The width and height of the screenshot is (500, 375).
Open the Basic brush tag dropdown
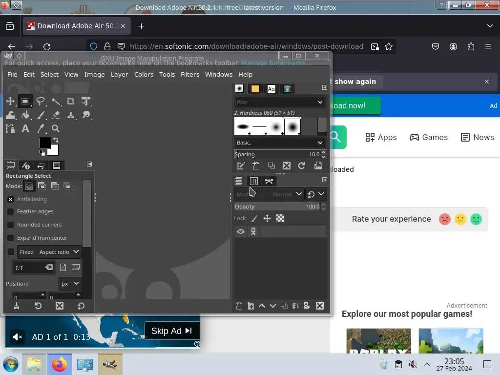280,143
